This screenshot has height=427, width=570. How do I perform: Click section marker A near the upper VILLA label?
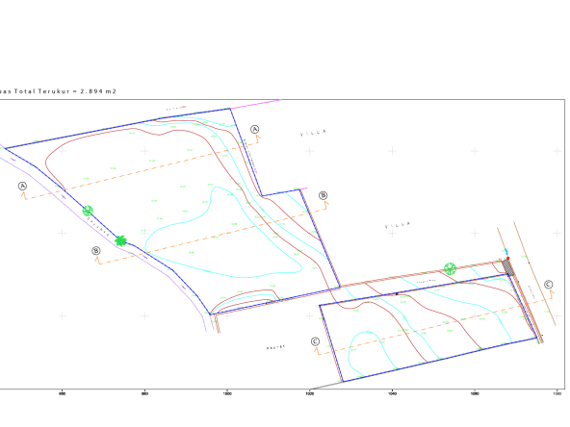click(x=255, y=129)
